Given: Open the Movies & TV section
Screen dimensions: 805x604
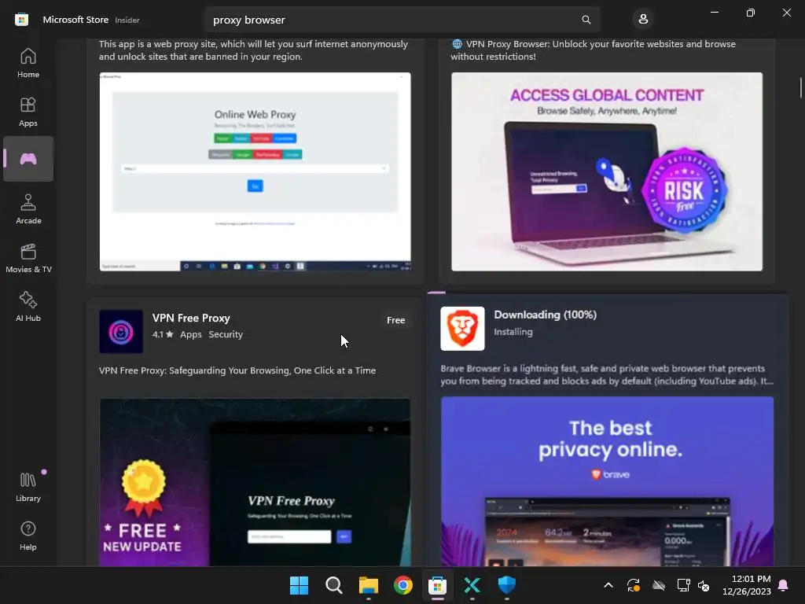Looking at the screenshot, I should coord(28,258).
